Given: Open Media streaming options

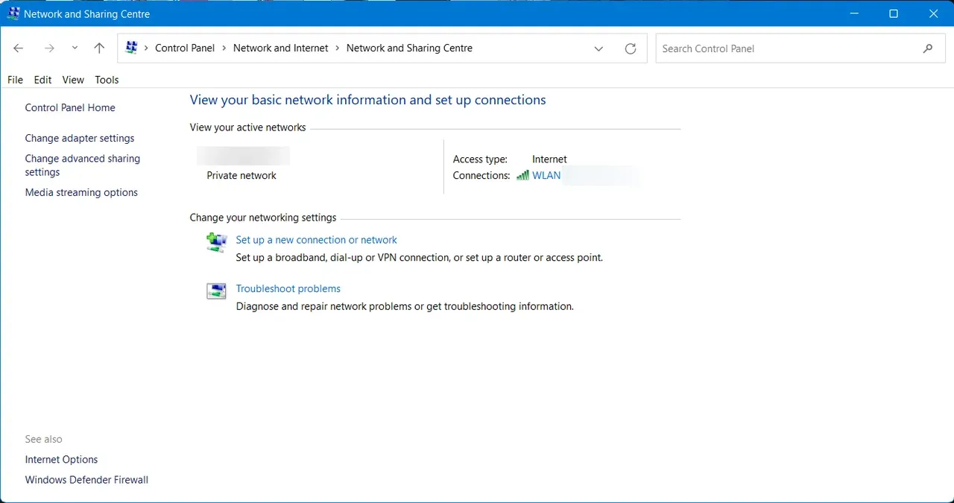Looking at the screenshot, I should pyautogui.click(x=81, y=193).
